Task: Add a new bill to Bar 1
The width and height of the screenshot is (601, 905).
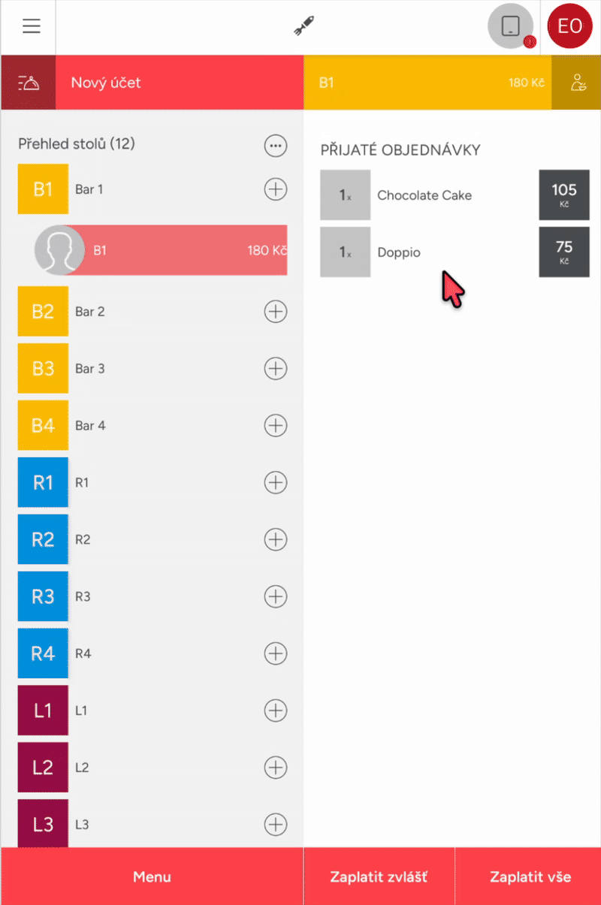Action: point(276,189)
